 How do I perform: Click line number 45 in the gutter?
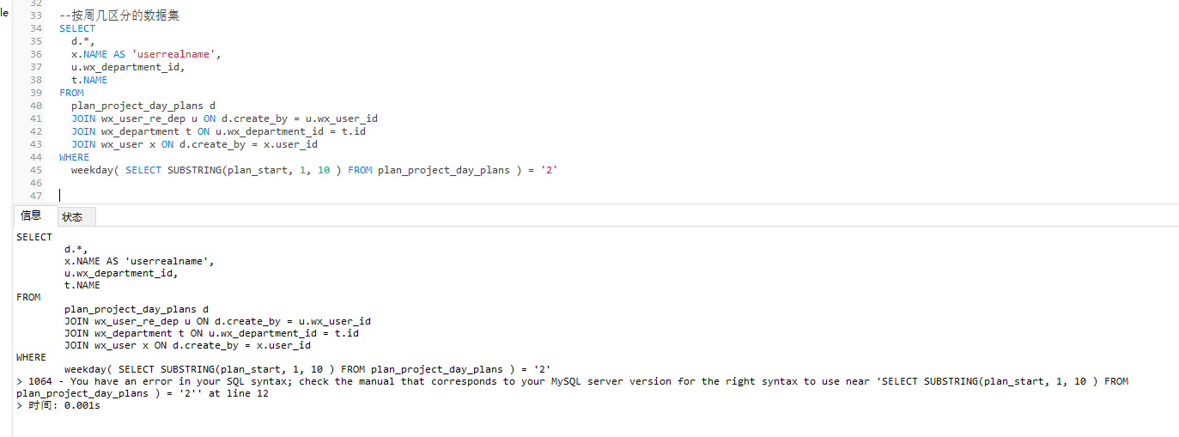coord(35,170)
